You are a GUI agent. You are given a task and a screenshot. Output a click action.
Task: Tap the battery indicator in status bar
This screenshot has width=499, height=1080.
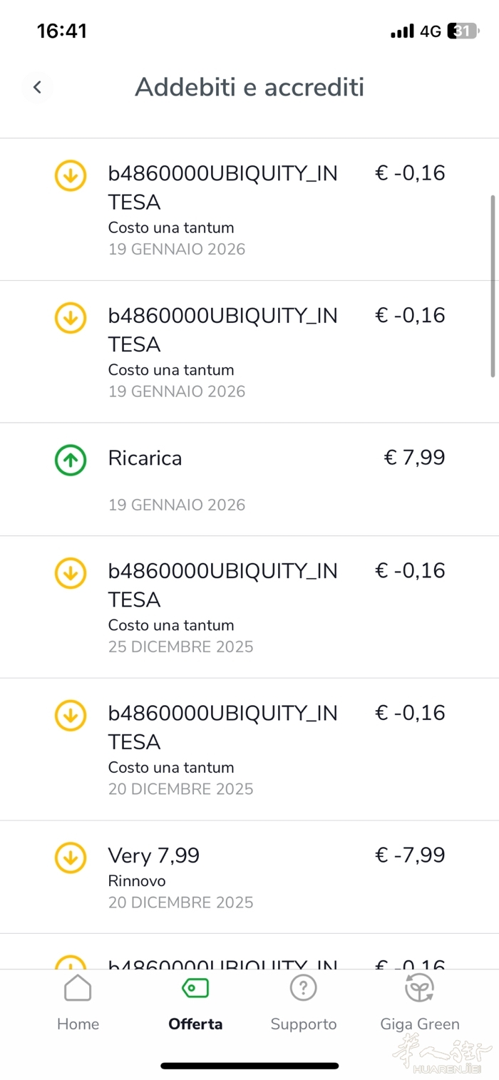tap(461, 31)
